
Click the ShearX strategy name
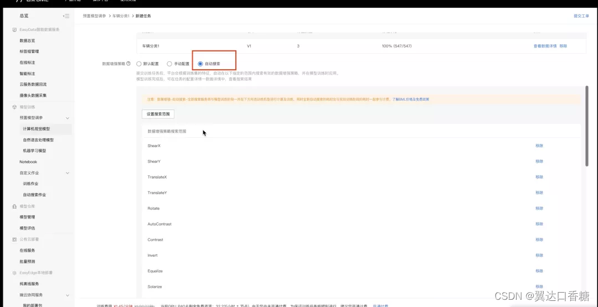(x=154, y=146)
